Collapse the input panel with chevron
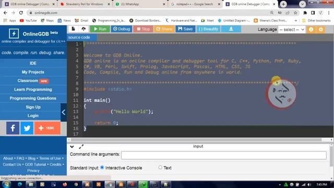The width and height of the screenshot is (334, 188). coord(72,147)
